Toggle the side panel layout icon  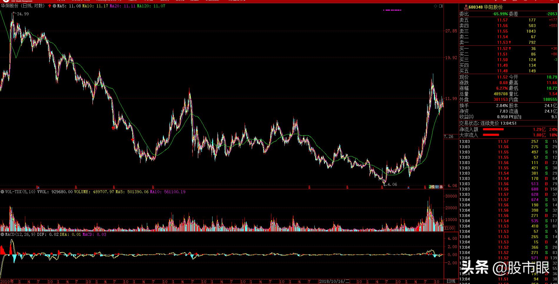(x=441, y=6)
